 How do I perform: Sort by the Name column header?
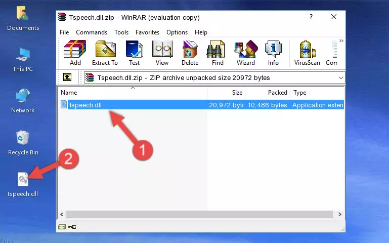133,93
